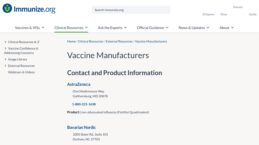259x145 pixels.
Task: Expand the News & Updates chevron
Action: pyautogui.click(x=208, y=28)
